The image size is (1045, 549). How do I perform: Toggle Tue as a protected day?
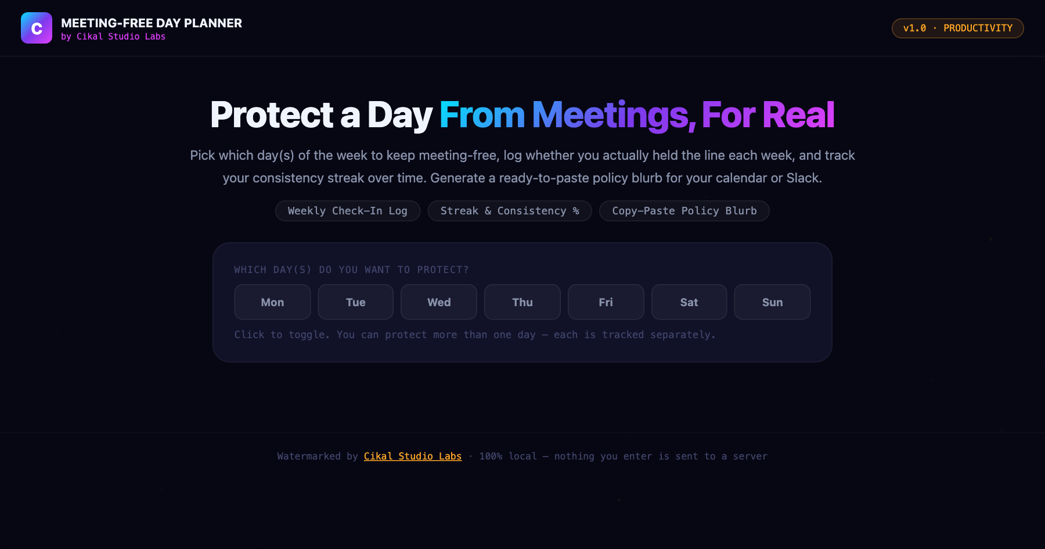click(356, 302)
